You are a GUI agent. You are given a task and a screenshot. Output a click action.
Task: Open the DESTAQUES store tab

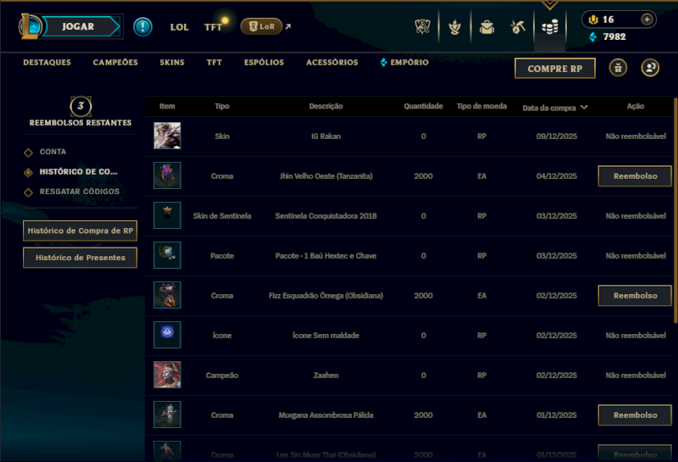pos(47,62)
